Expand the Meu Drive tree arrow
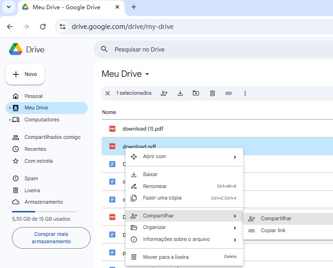This screenshot has width=333, height=268. click(x=10, y=108)
